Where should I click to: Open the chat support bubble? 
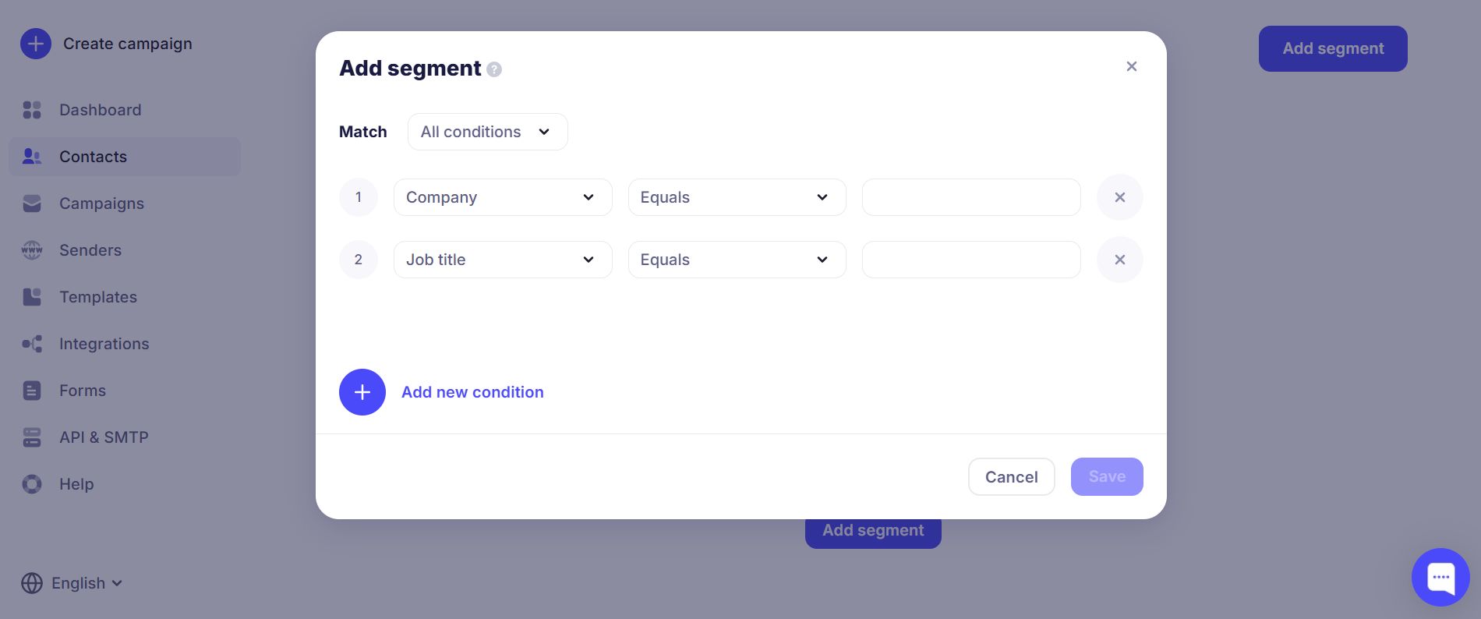tap(1440, 578)
